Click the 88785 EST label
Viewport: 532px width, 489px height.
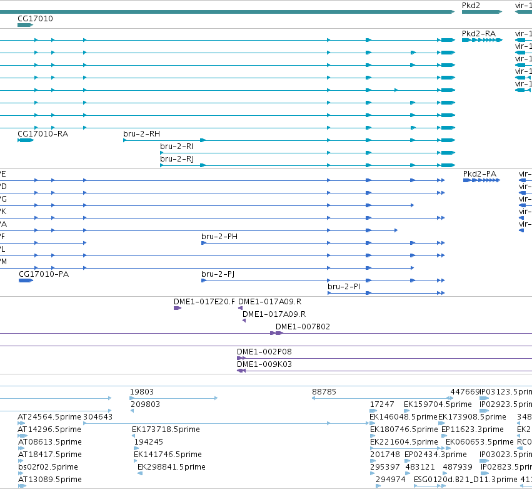(x=324, y=392)
